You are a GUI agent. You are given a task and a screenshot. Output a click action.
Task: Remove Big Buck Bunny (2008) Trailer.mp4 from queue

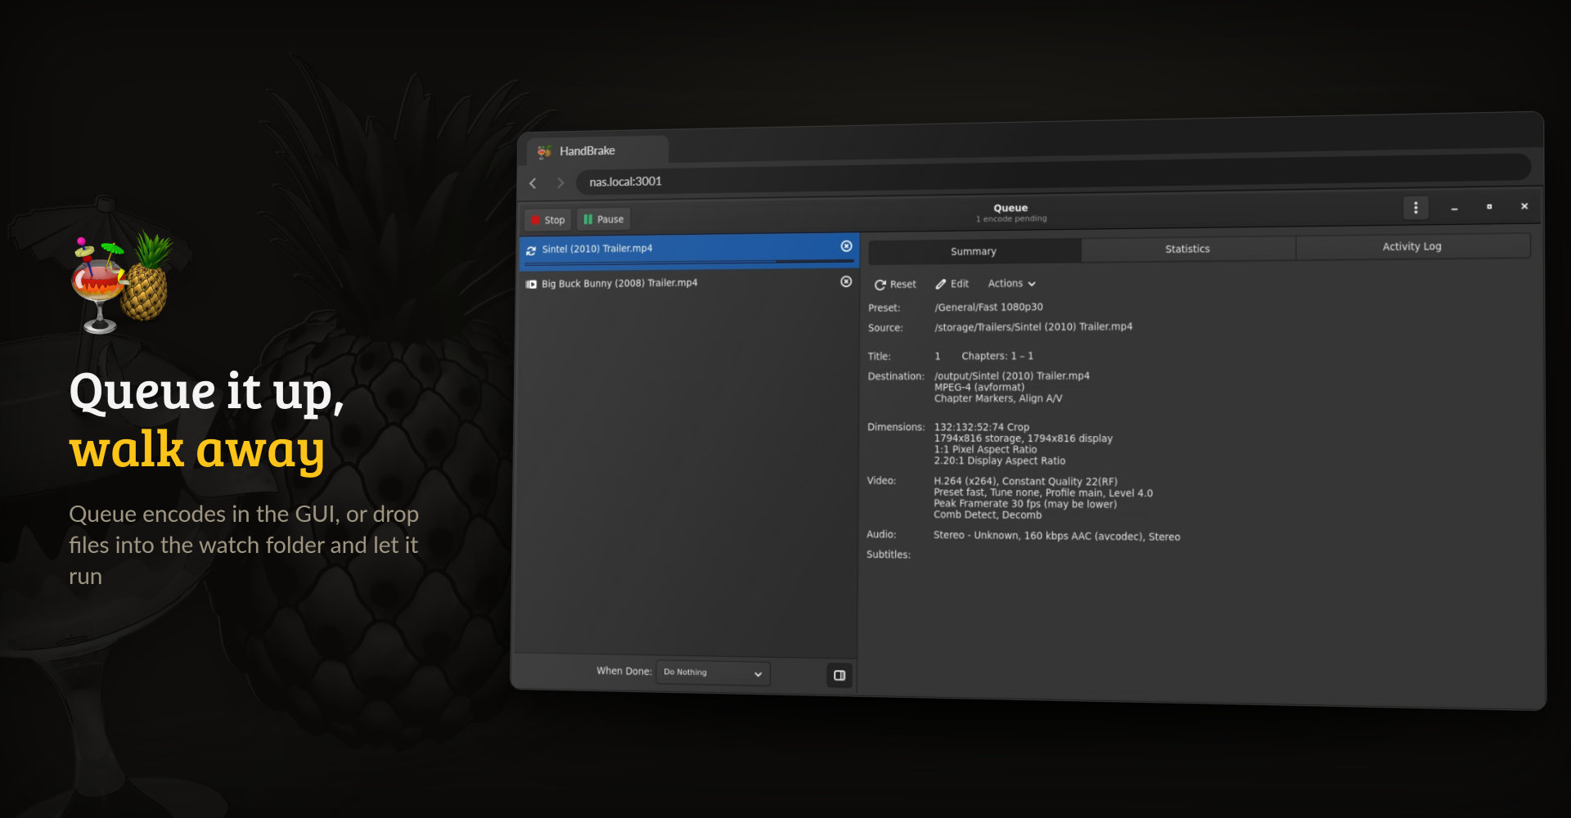846,281
